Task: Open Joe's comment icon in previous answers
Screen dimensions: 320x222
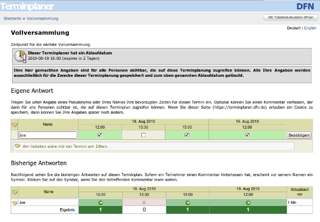Action: tap(15, 203)
